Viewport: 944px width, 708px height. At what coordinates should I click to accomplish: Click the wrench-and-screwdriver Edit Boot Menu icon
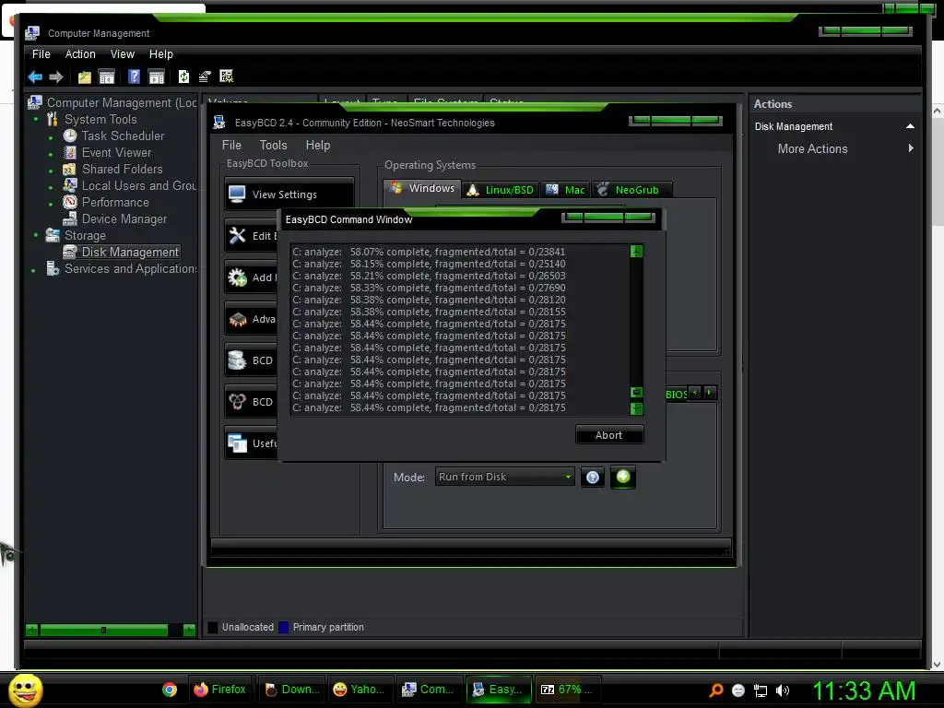[x=237, y=235]
